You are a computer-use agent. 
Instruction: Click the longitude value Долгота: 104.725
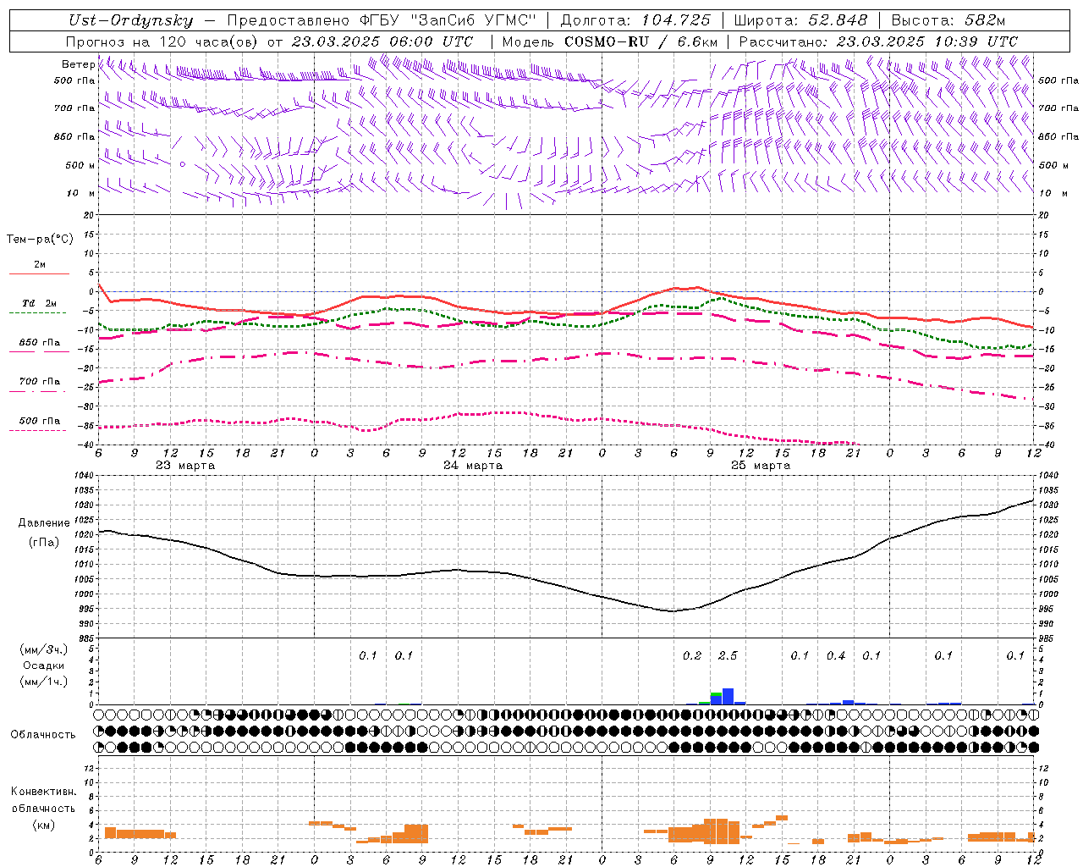coord(635,20)
